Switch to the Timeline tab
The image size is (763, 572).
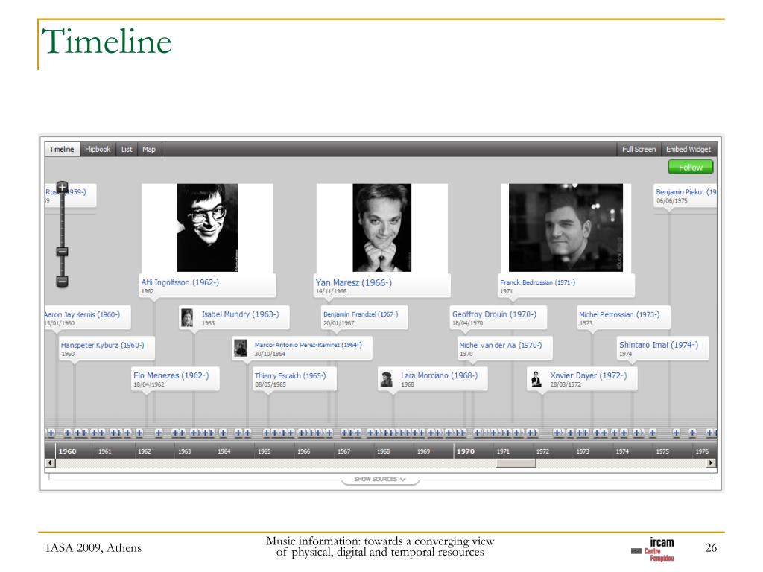pos(62,149)
